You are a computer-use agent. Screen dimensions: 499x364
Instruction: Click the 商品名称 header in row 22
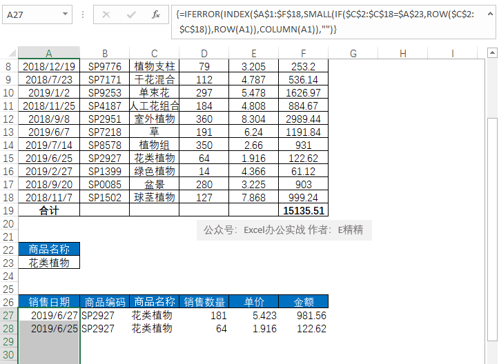click(x=48, y=250)
